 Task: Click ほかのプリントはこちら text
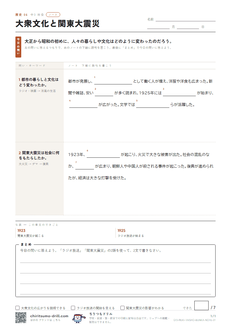point(45,320)
